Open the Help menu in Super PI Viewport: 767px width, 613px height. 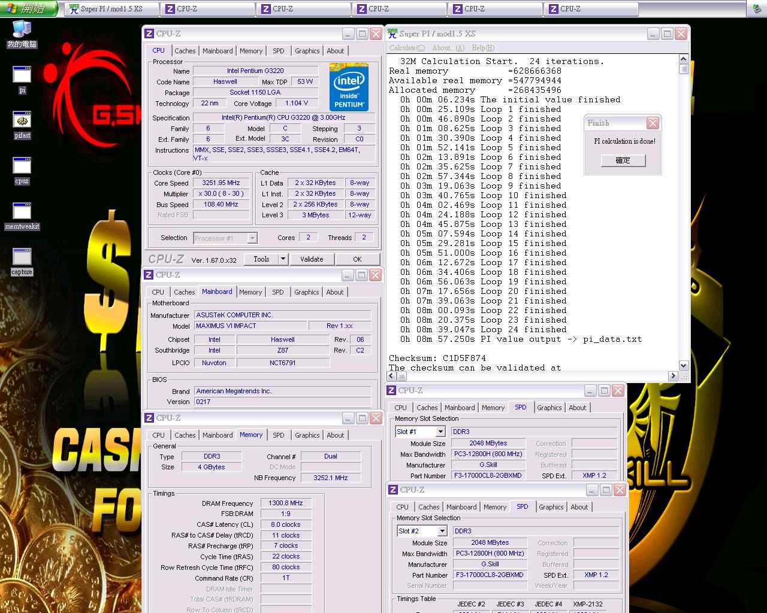click(483, 48)
